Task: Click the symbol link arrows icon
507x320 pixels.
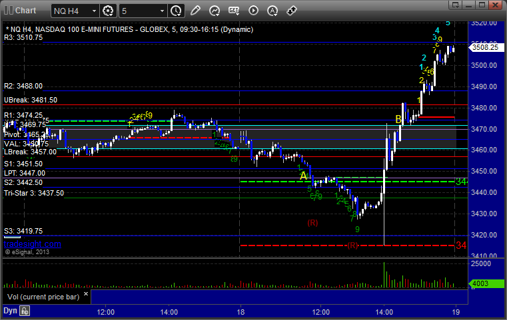Action: click(x=292, y=11)
